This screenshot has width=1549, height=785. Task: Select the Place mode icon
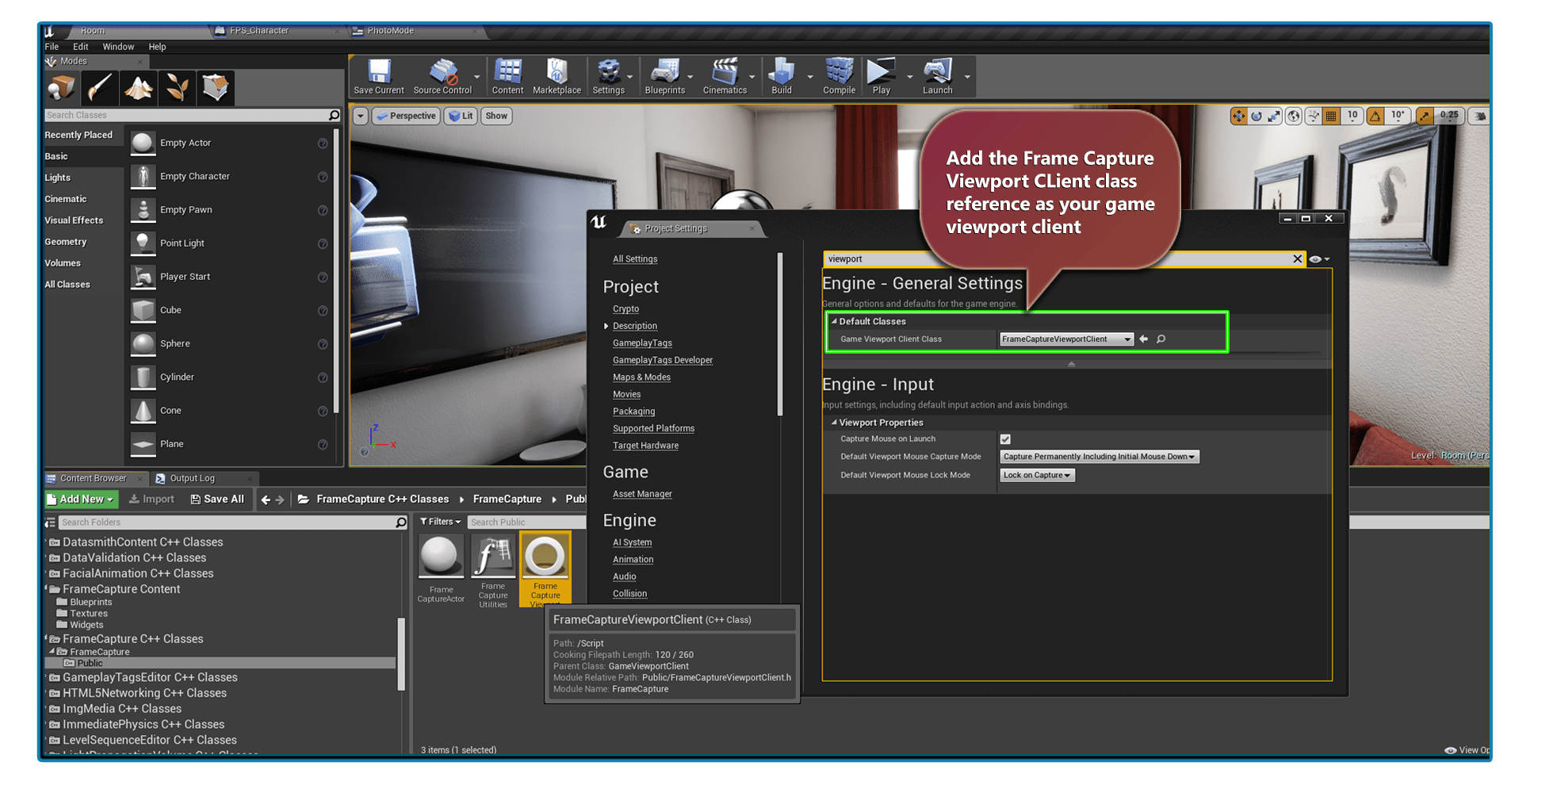tap(62, 88)
